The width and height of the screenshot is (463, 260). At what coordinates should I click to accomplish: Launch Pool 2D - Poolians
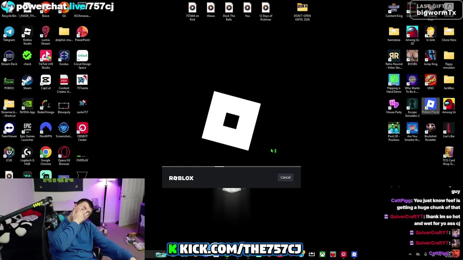(x=394, y=132)
